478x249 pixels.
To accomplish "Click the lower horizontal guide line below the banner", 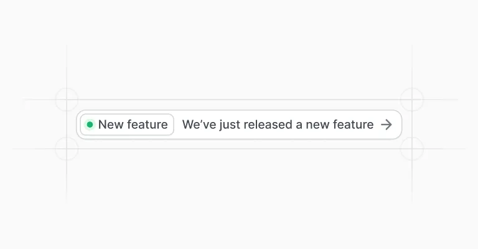I will (239, 149).
